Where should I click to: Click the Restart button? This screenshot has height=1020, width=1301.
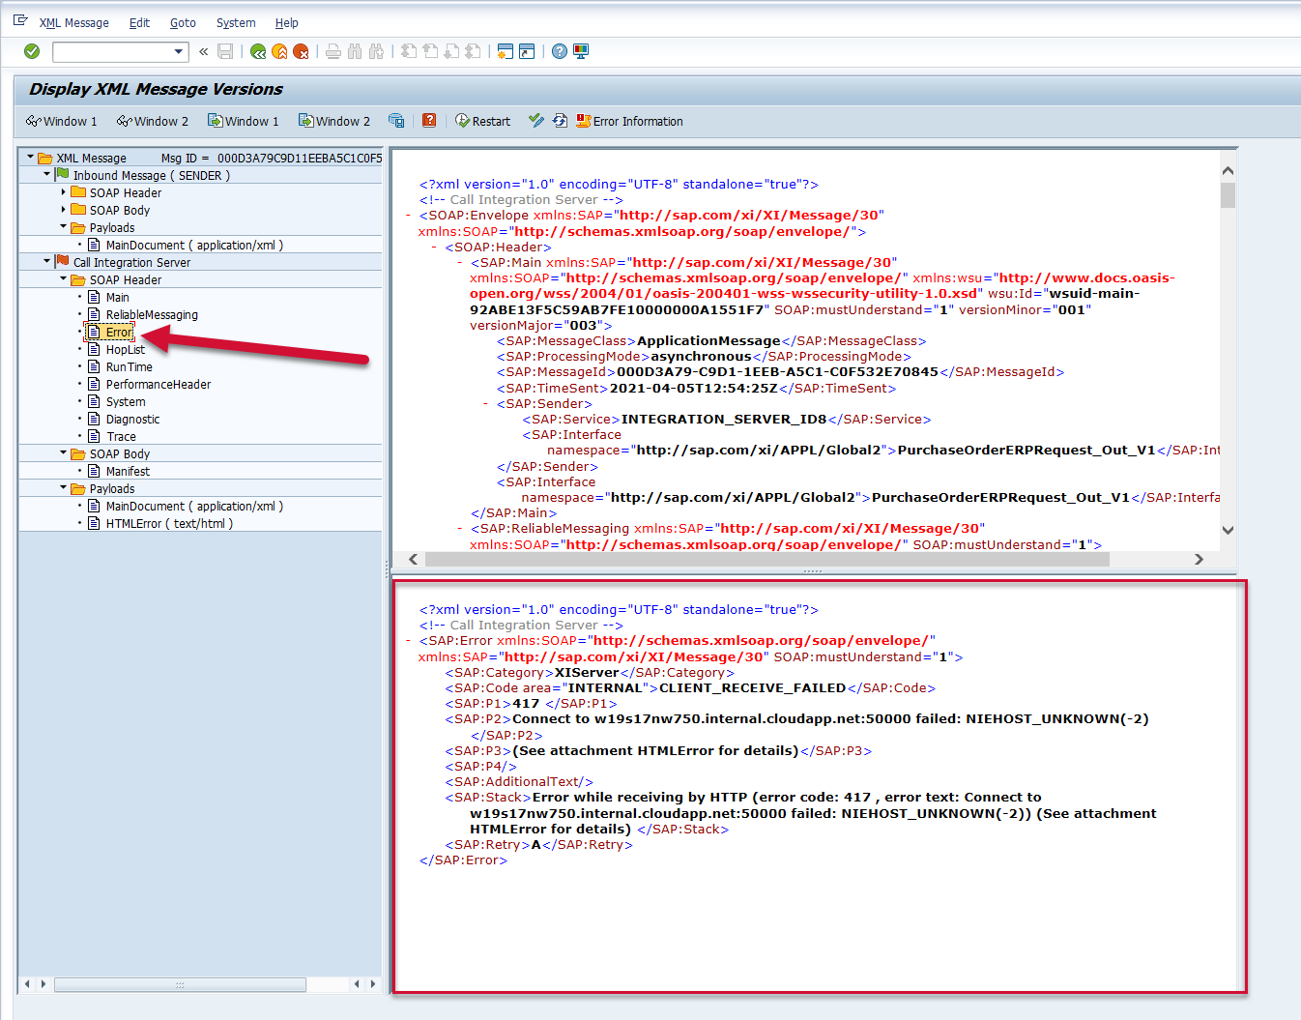coord(482,121)
